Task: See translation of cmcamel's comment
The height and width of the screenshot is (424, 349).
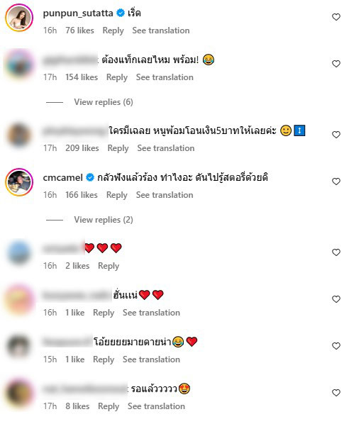Action: [x=165, y=195]
